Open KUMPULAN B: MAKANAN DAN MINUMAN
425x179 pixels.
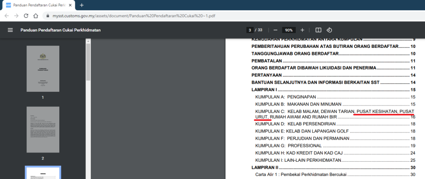[x=335, y=104]
